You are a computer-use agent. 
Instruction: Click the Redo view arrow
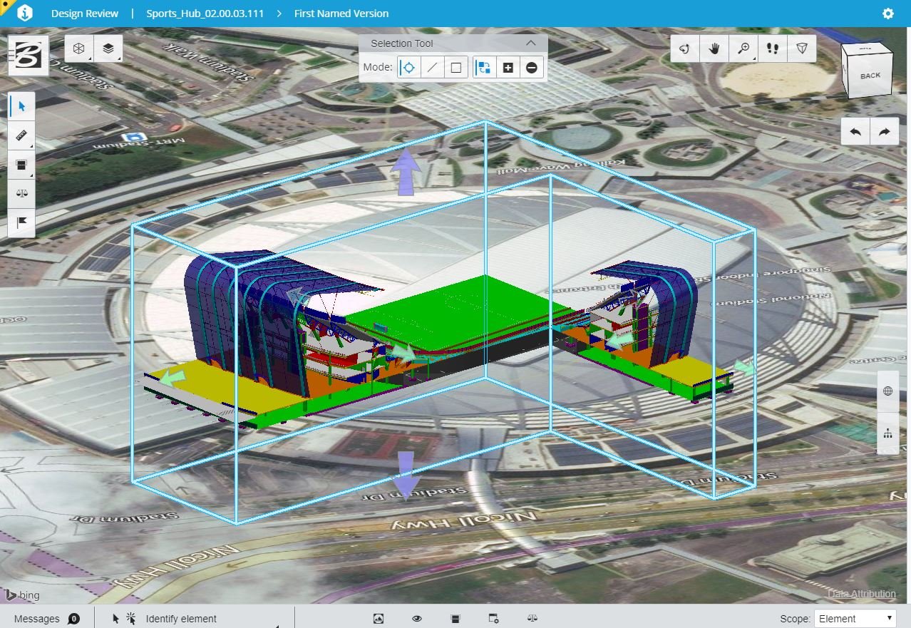click(885, 132)
